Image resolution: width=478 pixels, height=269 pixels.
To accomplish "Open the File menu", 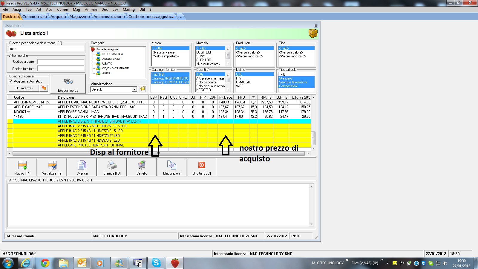I will pyautogui.click(x=5, y=10).
